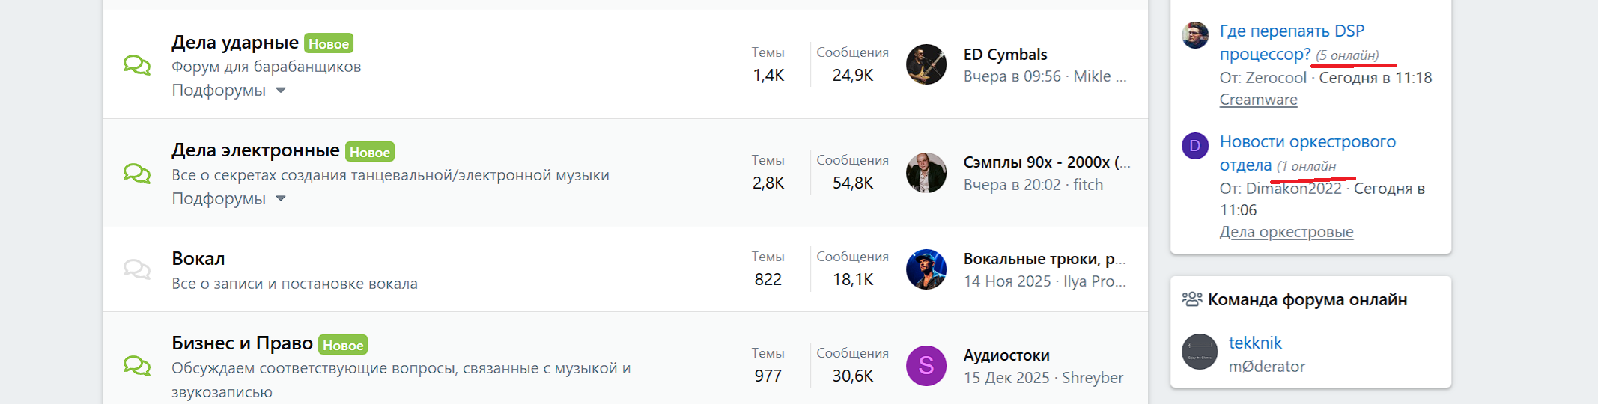Go to the Creamware forum link
This screenshot has width=1598, height=404.
click(1258, 100)
